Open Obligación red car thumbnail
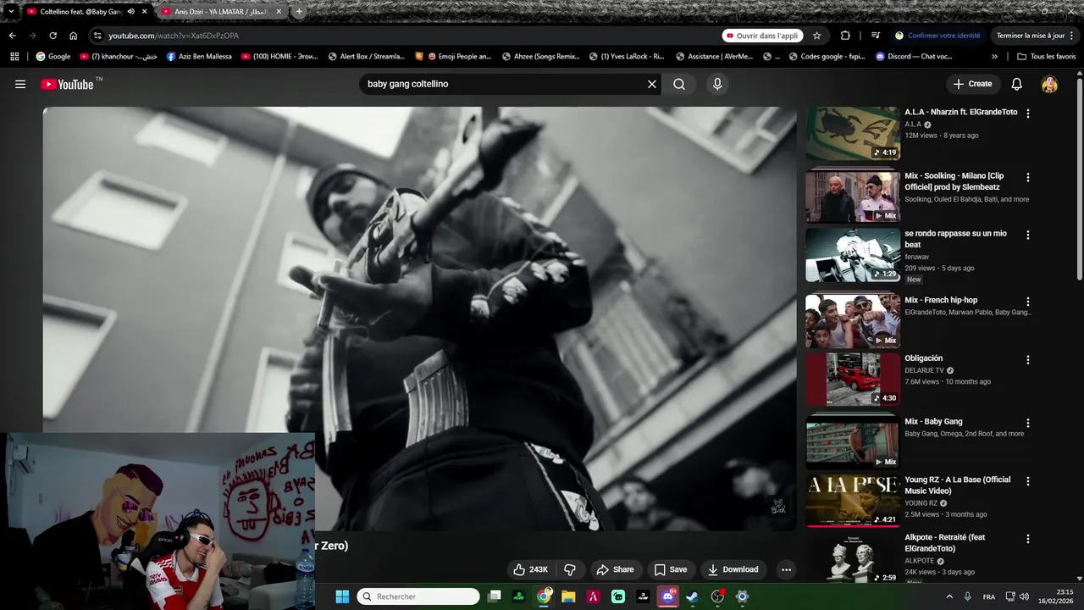 (853, 379)
